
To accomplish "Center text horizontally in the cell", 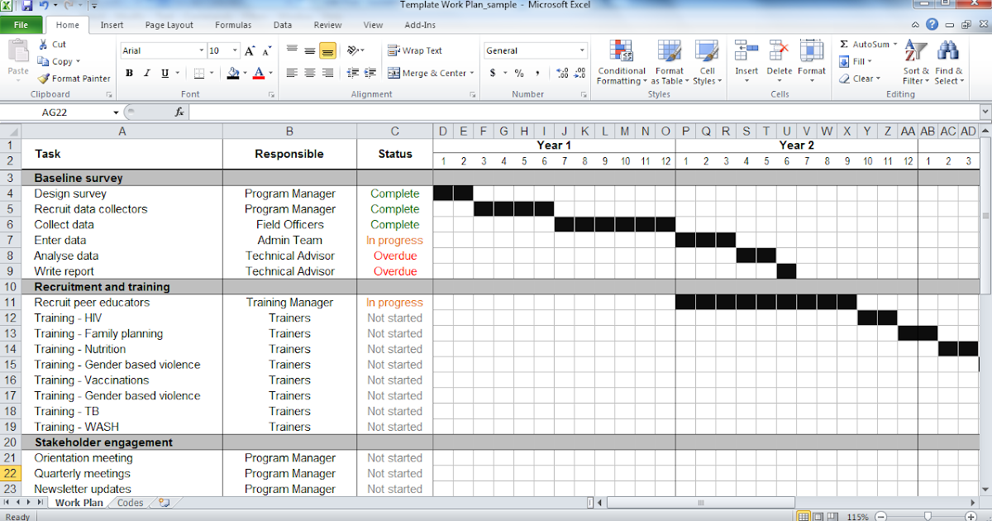I will 309,73.
